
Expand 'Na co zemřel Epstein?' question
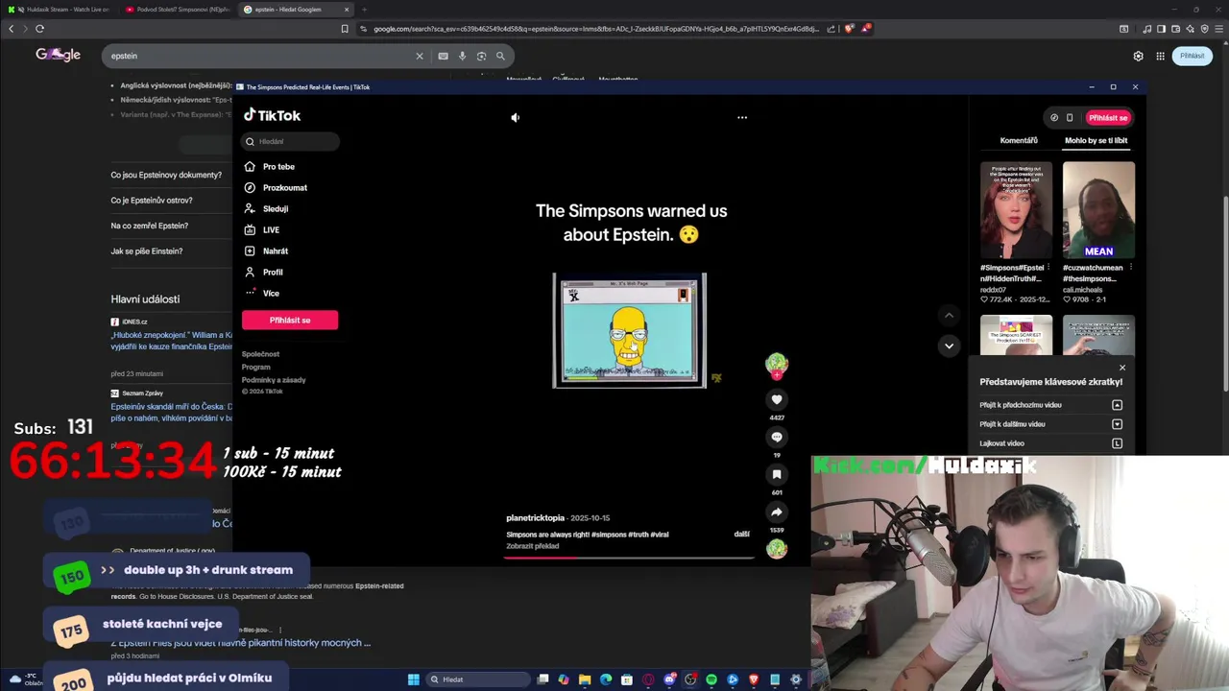click(x=149, y=226)
